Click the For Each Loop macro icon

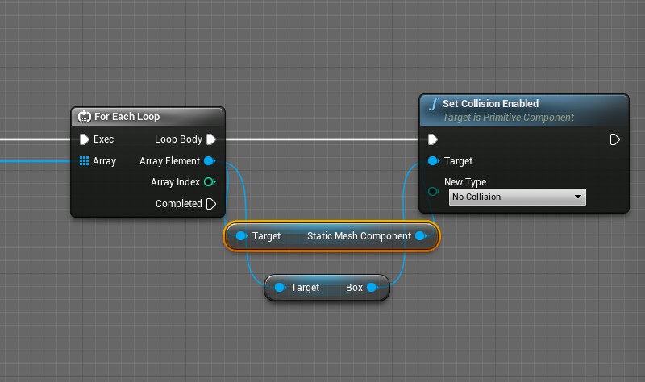[x=84, y=117]
